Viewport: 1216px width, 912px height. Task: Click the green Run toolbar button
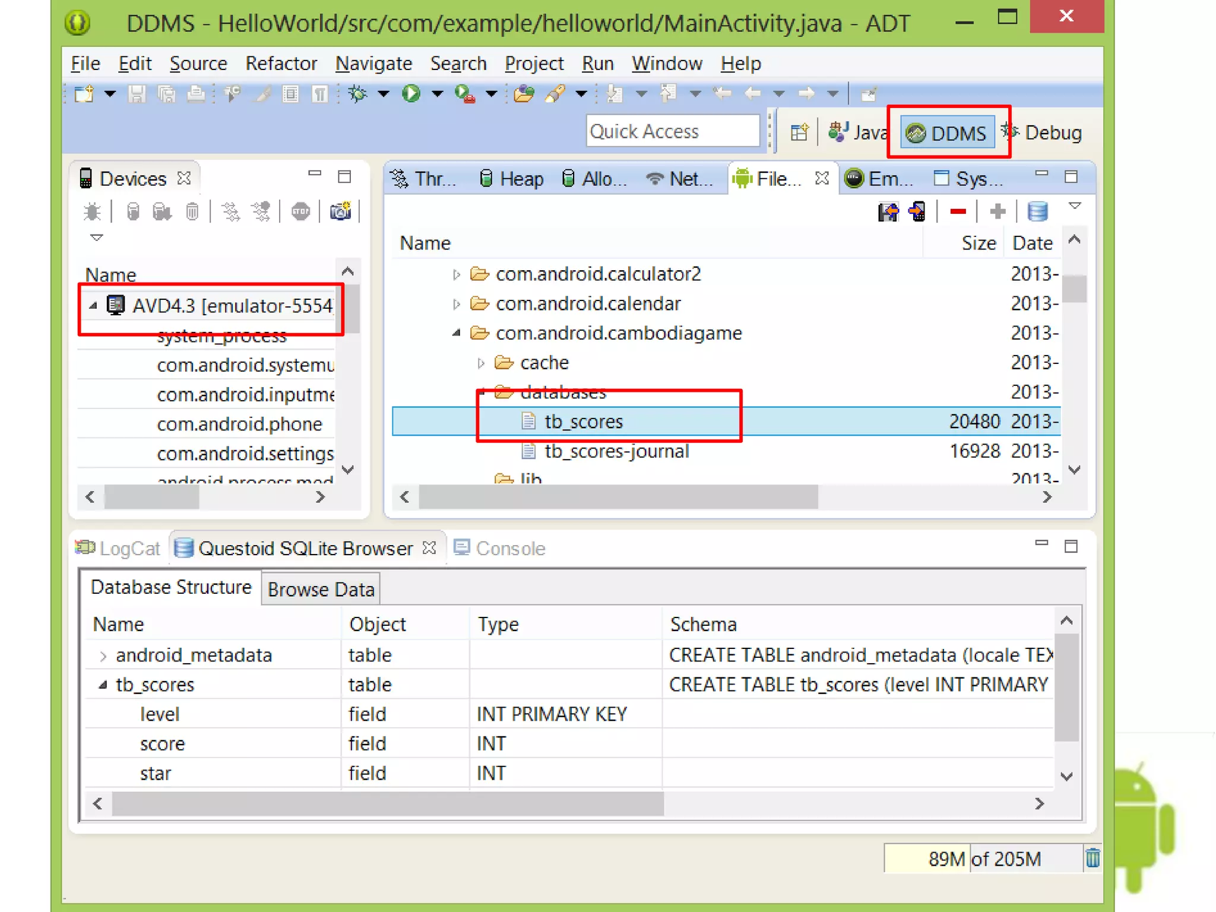click(x=410, y=94)
